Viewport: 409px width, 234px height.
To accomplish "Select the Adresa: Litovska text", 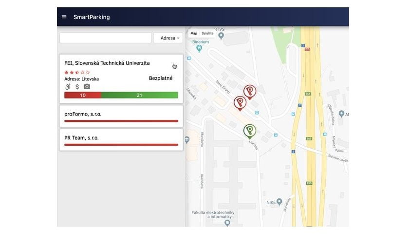I will (82, 79).
